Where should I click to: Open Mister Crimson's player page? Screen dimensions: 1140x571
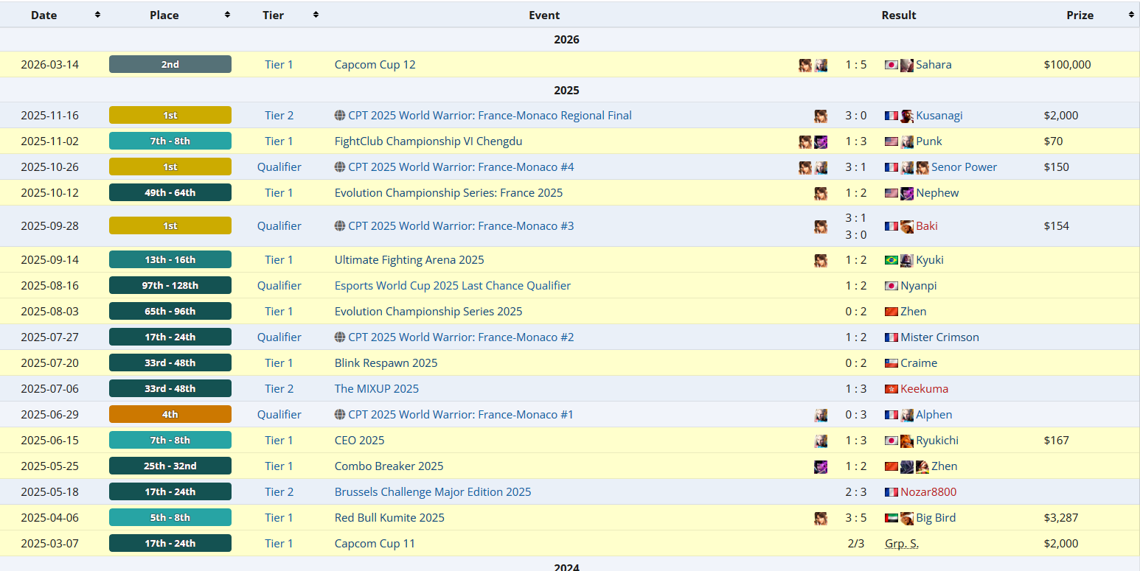coord(940,337)
